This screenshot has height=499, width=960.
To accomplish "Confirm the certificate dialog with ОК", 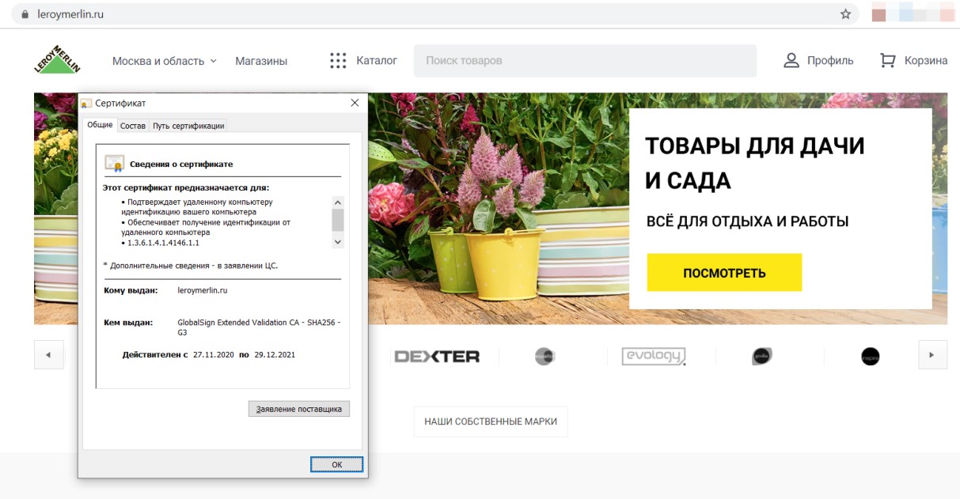I will point(336,464).
